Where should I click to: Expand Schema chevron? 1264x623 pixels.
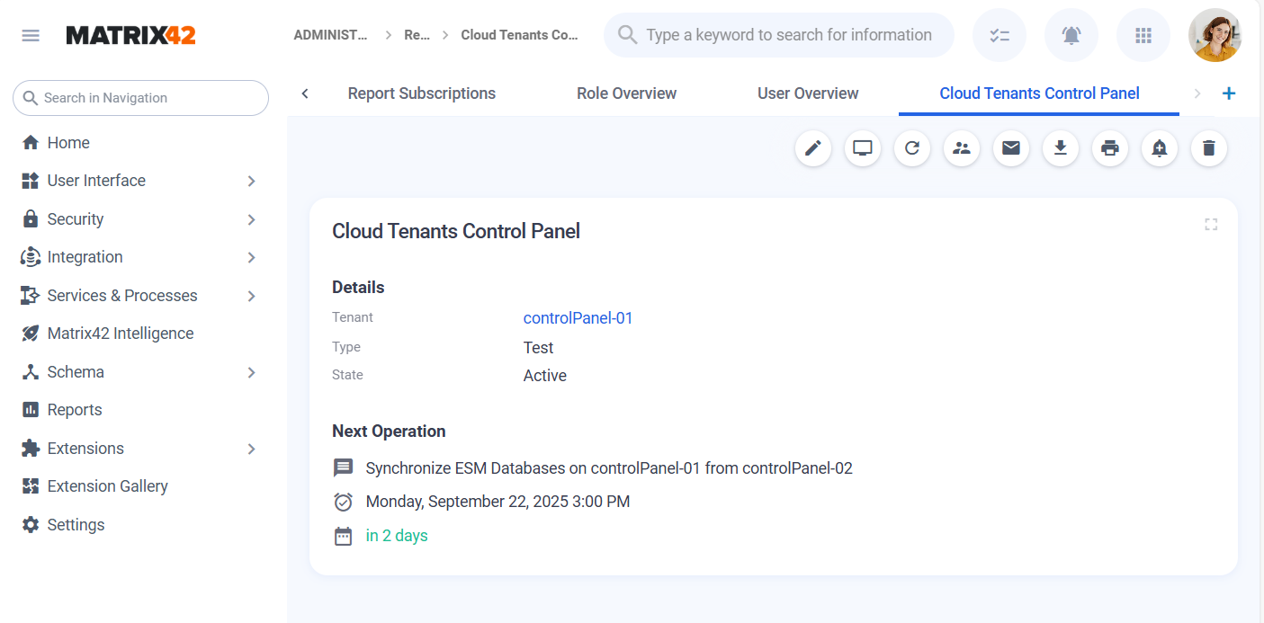tap(251, 372)
